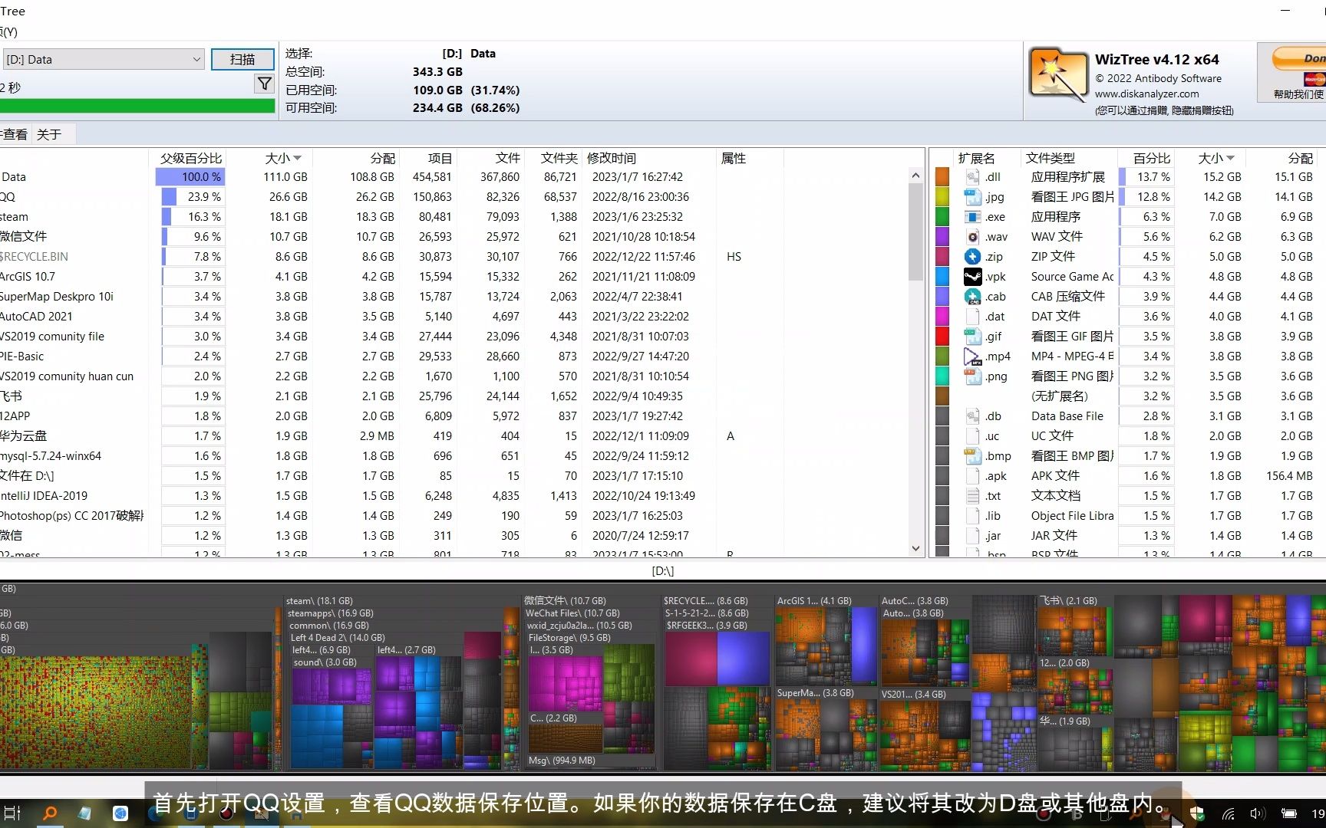This screenshot has width=1326, height=828.
Task: Select the .db file type icon
Action: pyautogui.click(x=973, y=416)
